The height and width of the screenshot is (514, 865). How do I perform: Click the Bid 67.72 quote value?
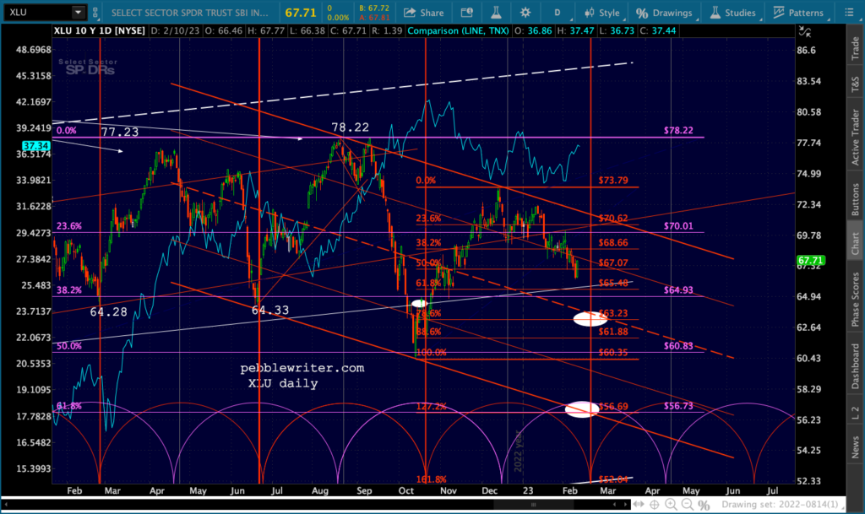point(373,8)
